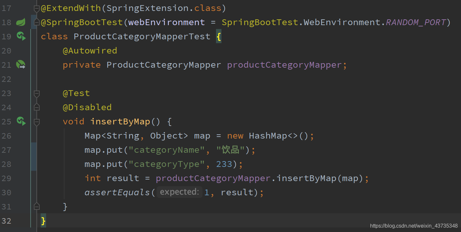
Task: Click the int keyword on line 29
Action: point(93,178)
